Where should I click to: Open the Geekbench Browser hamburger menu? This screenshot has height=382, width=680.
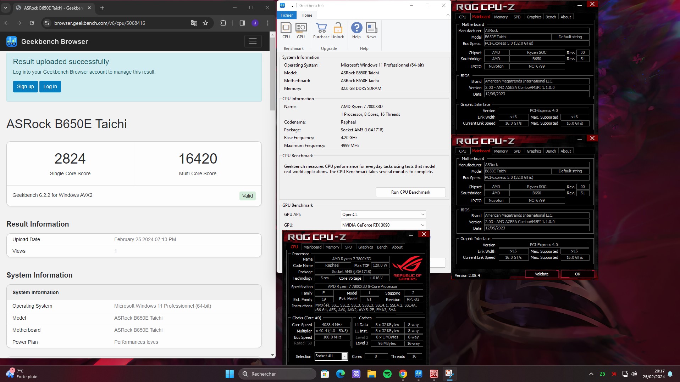pyautogui.click(x=253, y=41)
